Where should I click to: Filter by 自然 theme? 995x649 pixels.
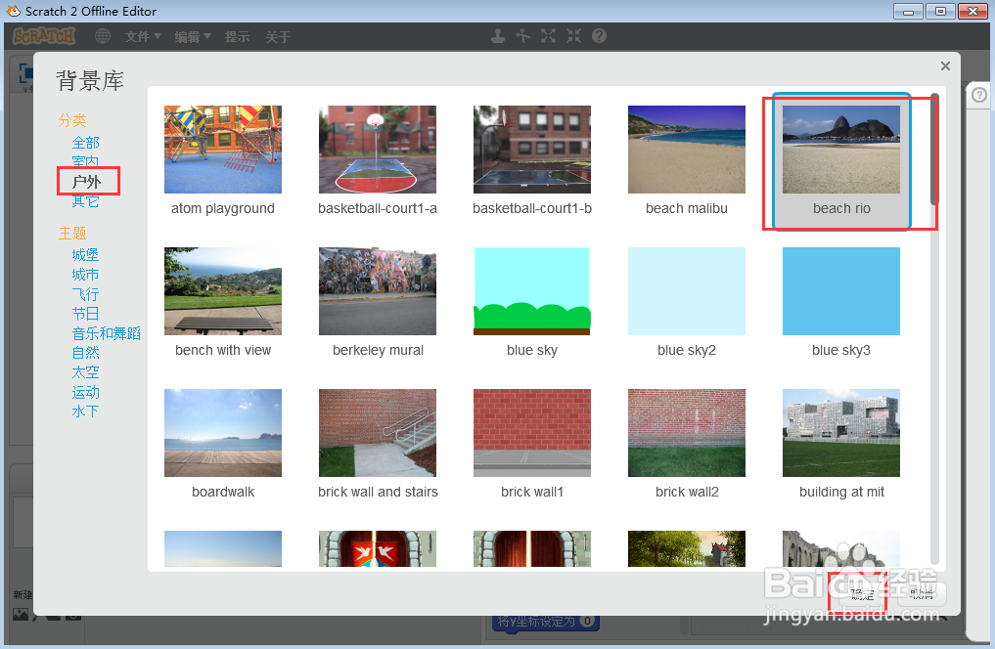[86, 353]
